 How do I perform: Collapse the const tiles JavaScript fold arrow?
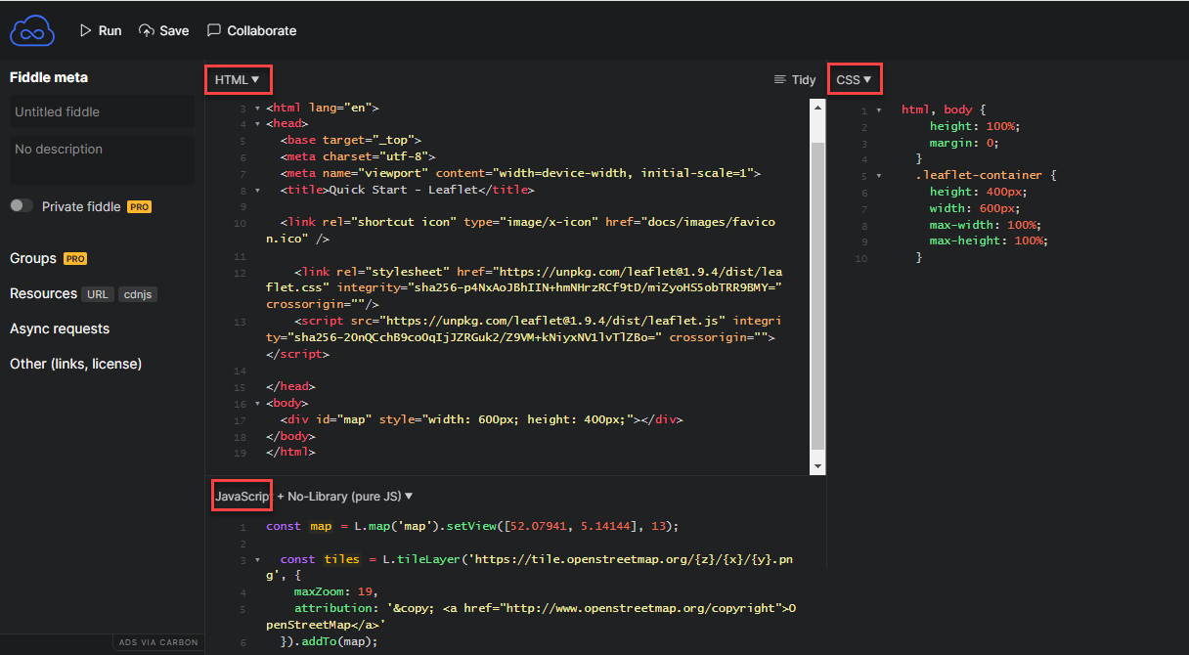coord(257,560)
